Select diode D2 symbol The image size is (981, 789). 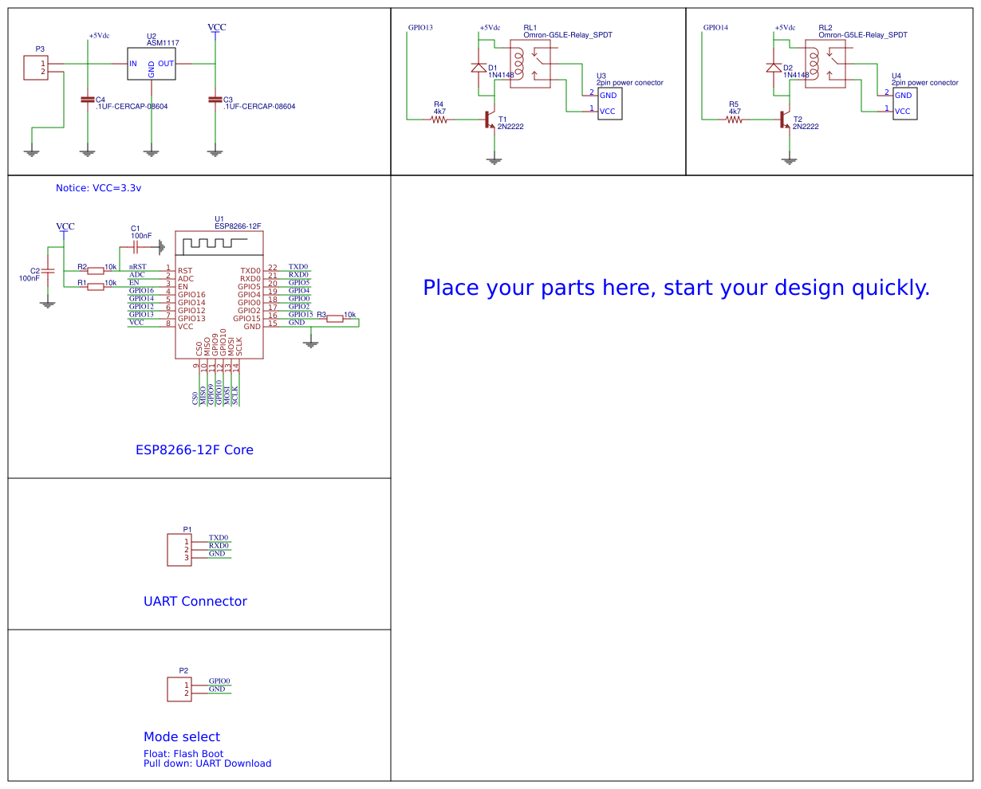[774, 68]
